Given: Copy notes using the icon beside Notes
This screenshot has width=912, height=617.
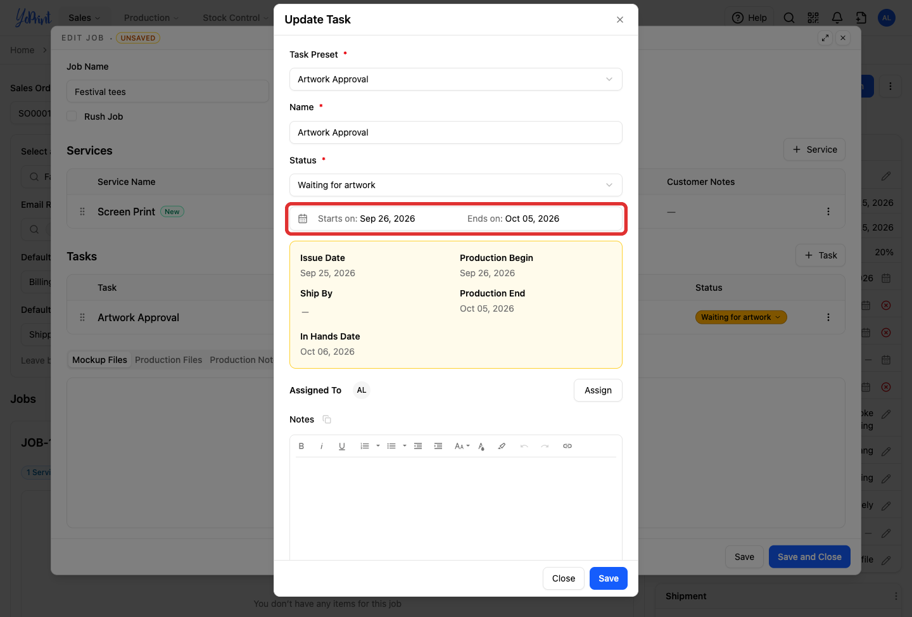Looking at the screenshot, I should [x=327, y=419].
